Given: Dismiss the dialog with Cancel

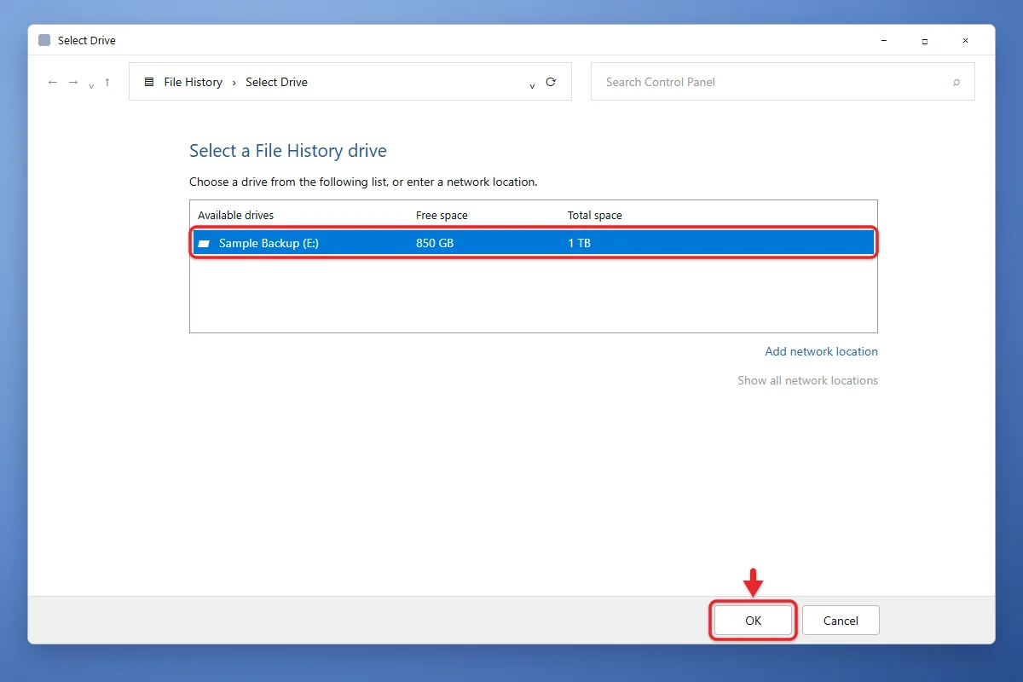Looking at the screenshot, I should (x=841, y=621).
